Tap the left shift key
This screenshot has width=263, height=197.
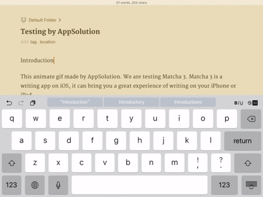(12, 163)
